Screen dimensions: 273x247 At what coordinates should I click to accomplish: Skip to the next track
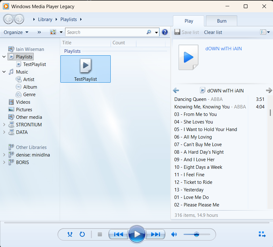coord(155,234)
